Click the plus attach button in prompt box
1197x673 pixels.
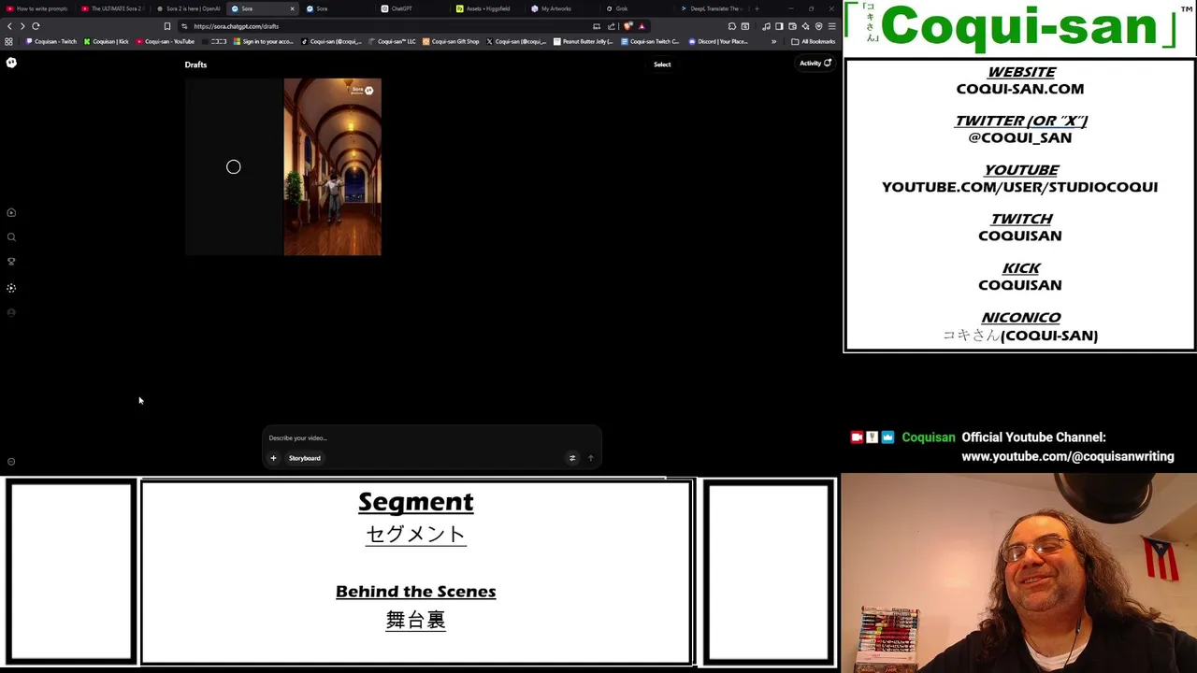(x=273, y=458)
